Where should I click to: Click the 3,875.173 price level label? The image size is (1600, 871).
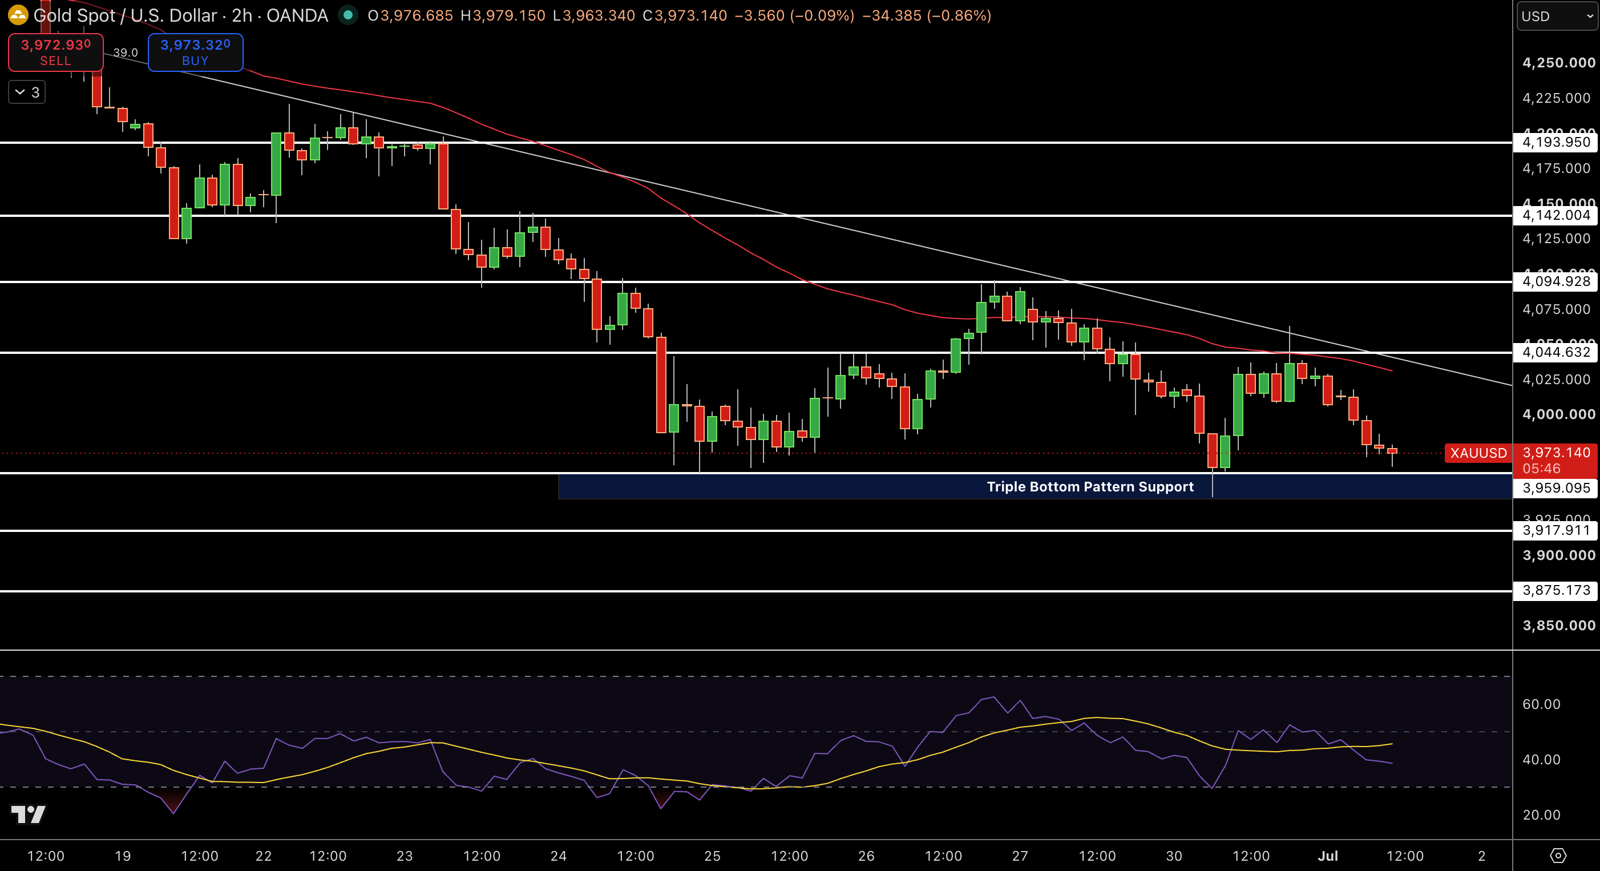(x=1556, y=590)
